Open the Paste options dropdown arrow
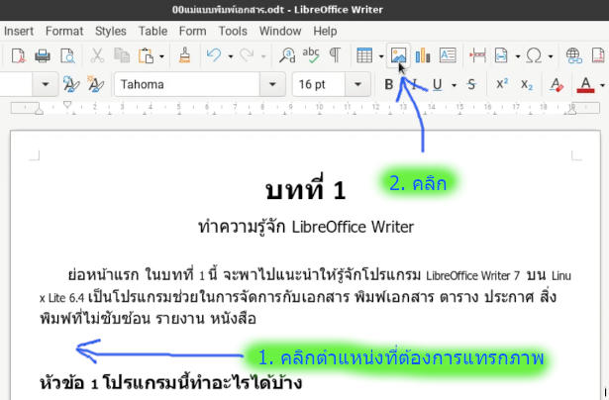 pos(161,56)
